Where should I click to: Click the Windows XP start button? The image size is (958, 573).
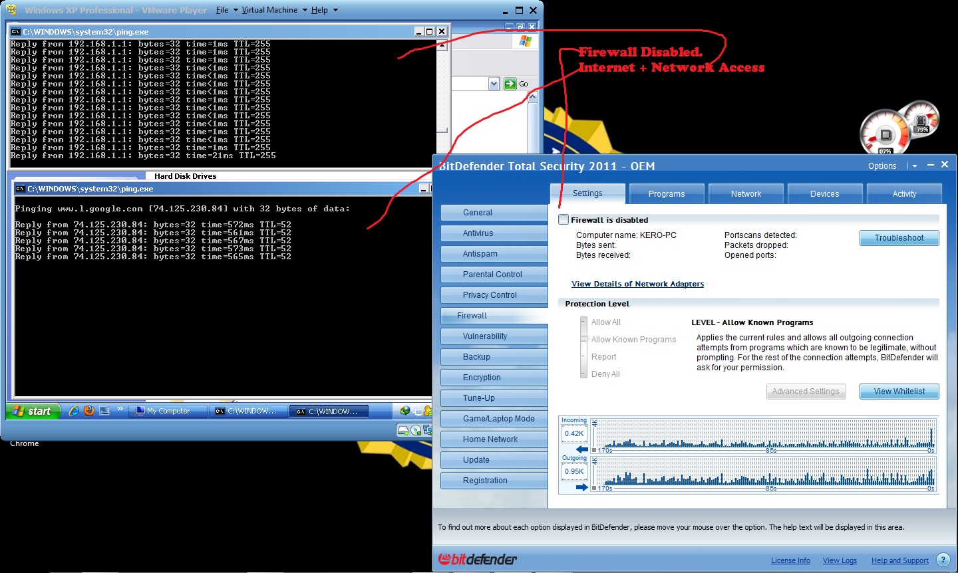[33, 411]
